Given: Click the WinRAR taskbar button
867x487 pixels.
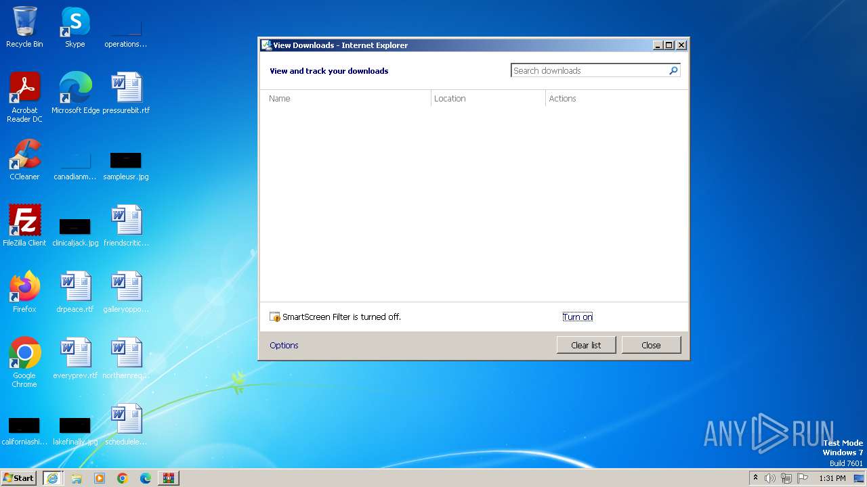Looking at the screenshot, I should (169, 478).
